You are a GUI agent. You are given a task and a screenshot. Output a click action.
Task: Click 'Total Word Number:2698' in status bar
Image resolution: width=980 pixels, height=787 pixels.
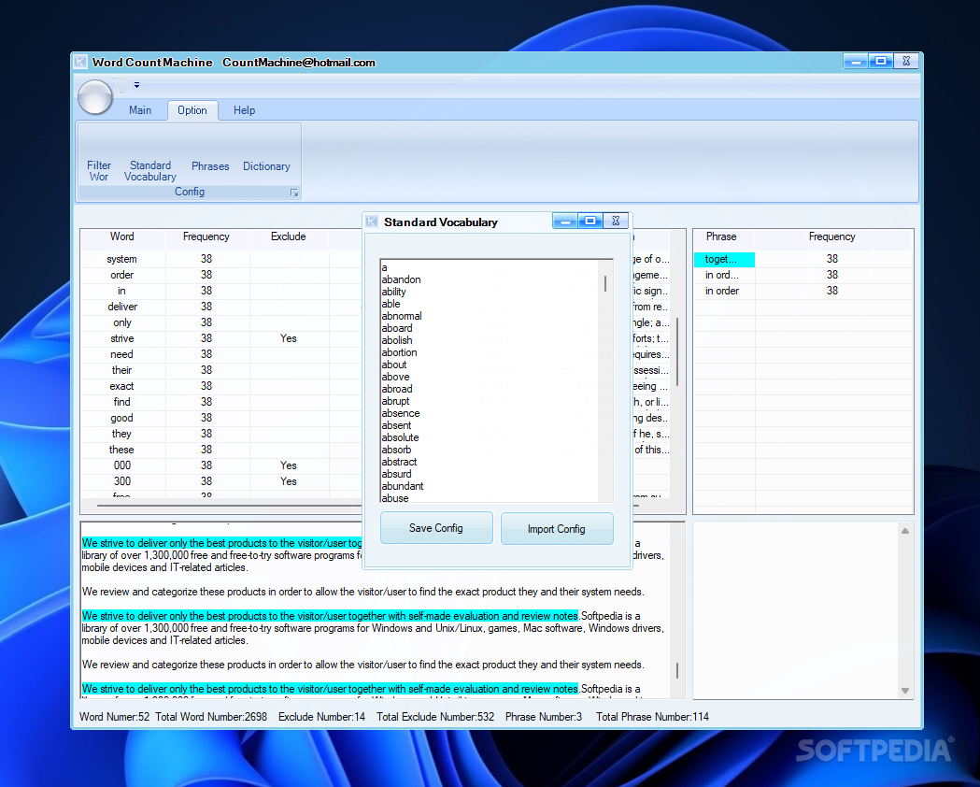tap(211, 717)
